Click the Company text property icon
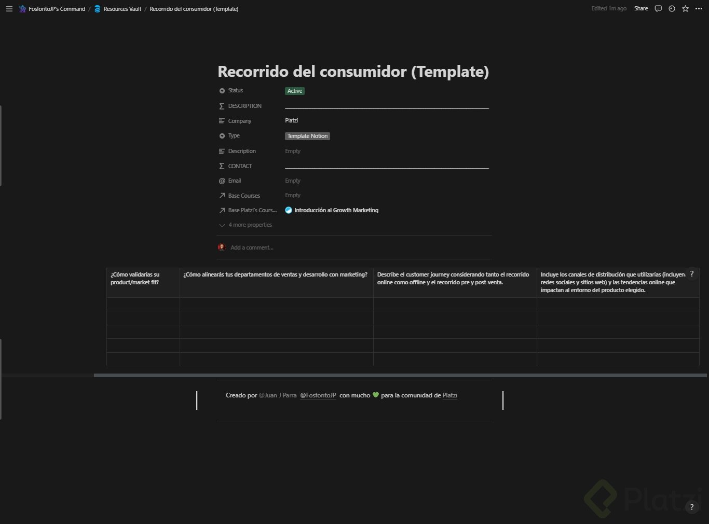 (222, 121)
